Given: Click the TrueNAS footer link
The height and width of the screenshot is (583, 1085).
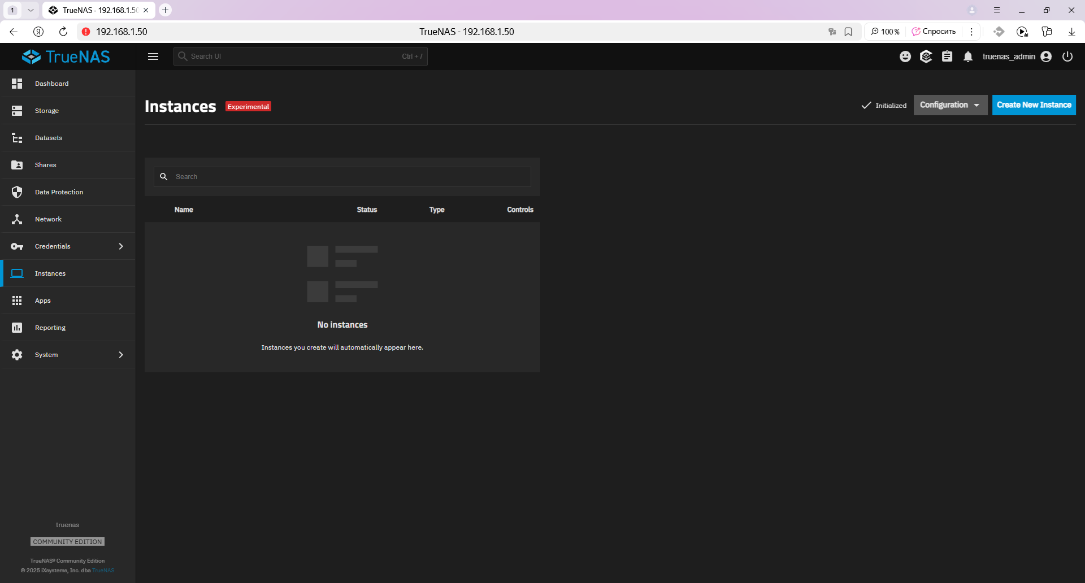Looking at the screenshot, I should click(103, 571).
